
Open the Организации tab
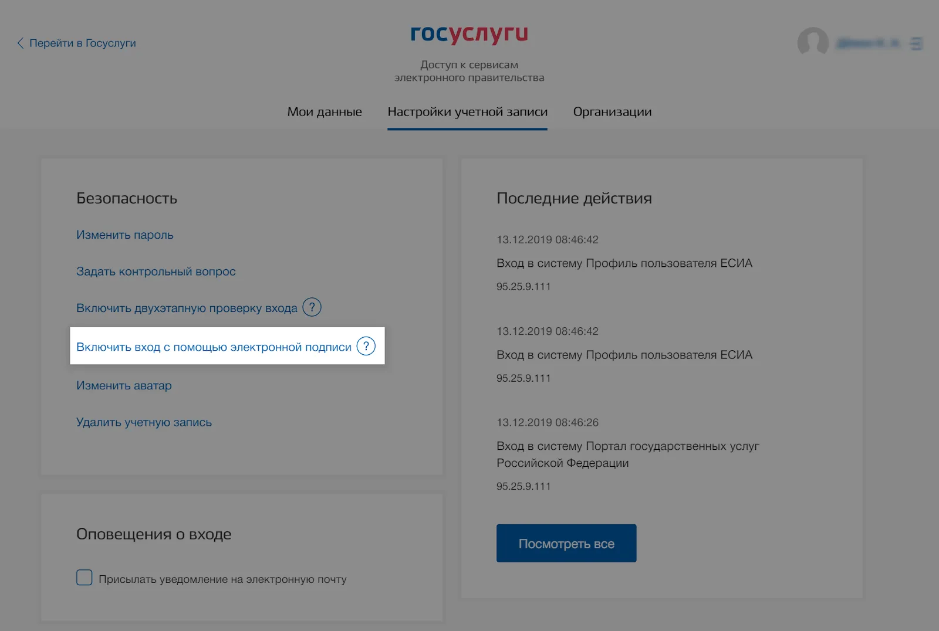(612, 111)
